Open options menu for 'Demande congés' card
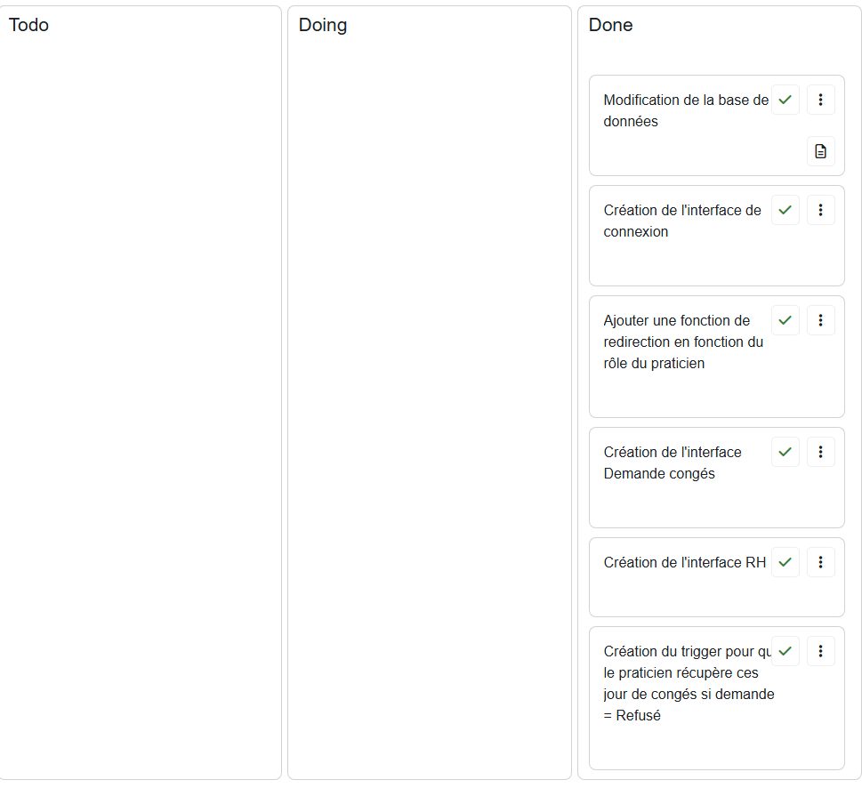Image resolution: width=862 pixels, height=788 pixels. point(820,452)
